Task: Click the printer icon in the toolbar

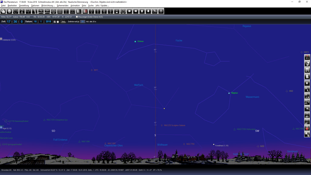Action: (x=161, y=11)
